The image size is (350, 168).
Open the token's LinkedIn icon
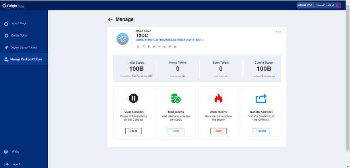165,47
